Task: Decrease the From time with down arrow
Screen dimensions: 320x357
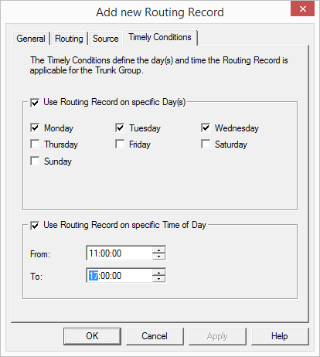Action: (x=158, y=257)
